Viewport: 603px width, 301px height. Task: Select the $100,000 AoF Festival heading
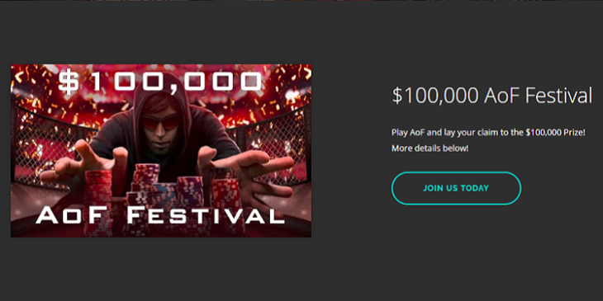491,96
